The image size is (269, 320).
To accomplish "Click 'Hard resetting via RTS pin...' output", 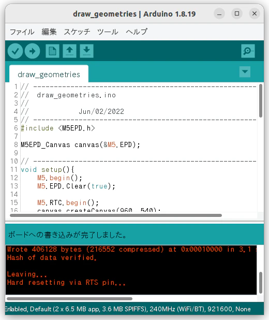I will [x=66, y=282].
